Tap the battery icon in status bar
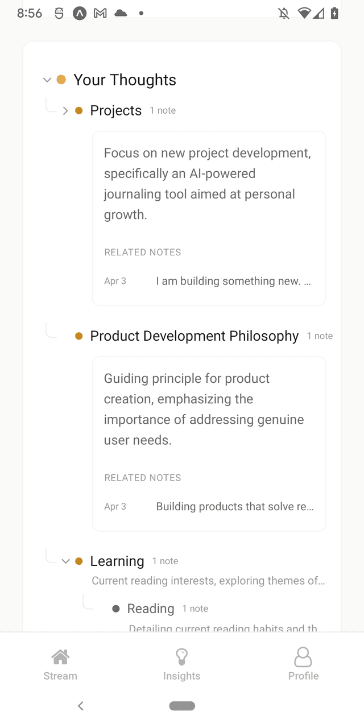This screenshot has height=728, width=364. click(x=334, y=13)
